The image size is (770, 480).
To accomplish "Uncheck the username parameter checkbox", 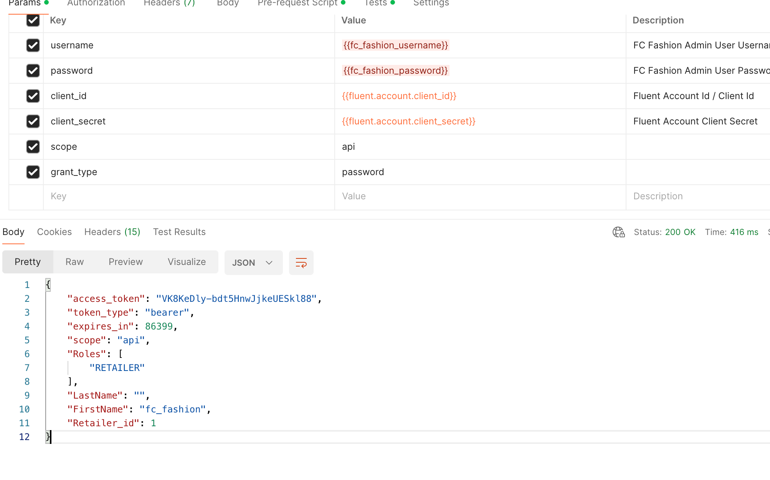I will (x=33, y=45).
